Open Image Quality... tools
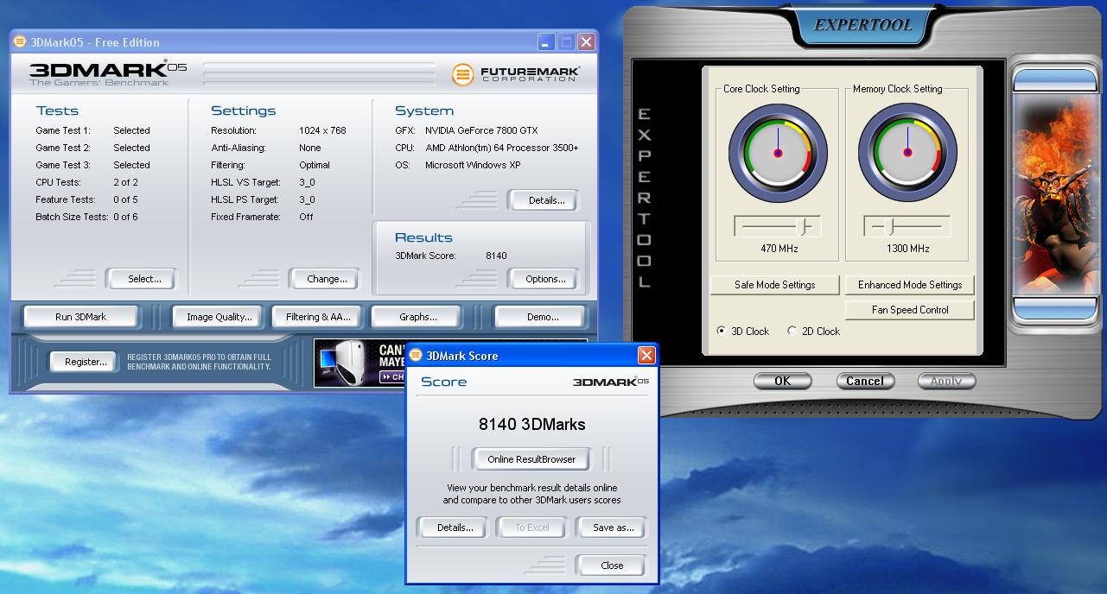 219,317
